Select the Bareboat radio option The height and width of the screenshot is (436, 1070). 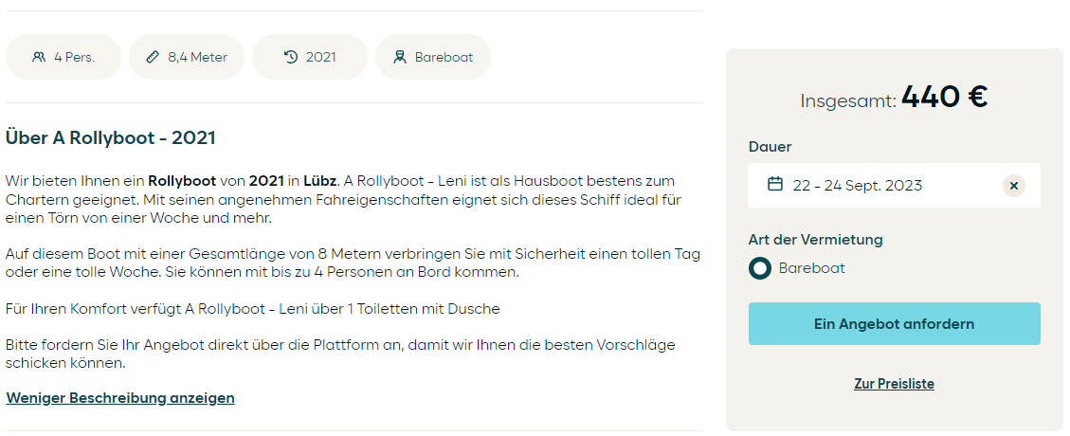click(x=759, y=268)
